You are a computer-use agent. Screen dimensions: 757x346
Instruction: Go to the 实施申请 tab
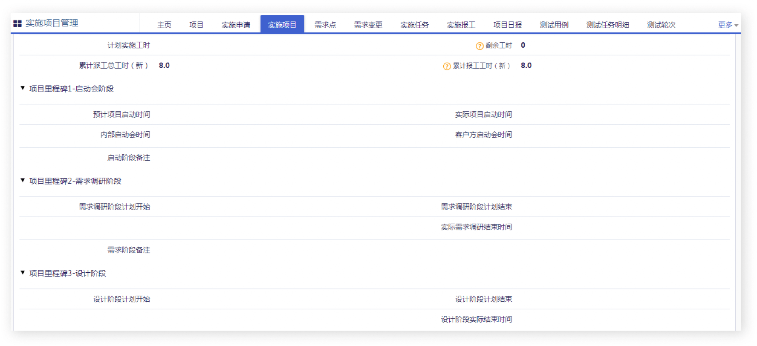click(236, 25)
